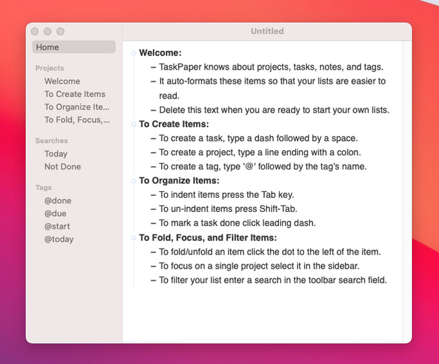Click 'To focus on a single project' text
The image size is (439, 364).
[259, 266]
